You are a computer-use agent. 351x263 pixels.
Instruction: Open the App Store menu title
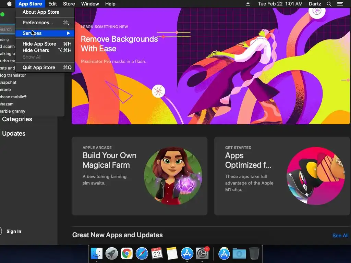pyautogui.click(x=30, y=4)
